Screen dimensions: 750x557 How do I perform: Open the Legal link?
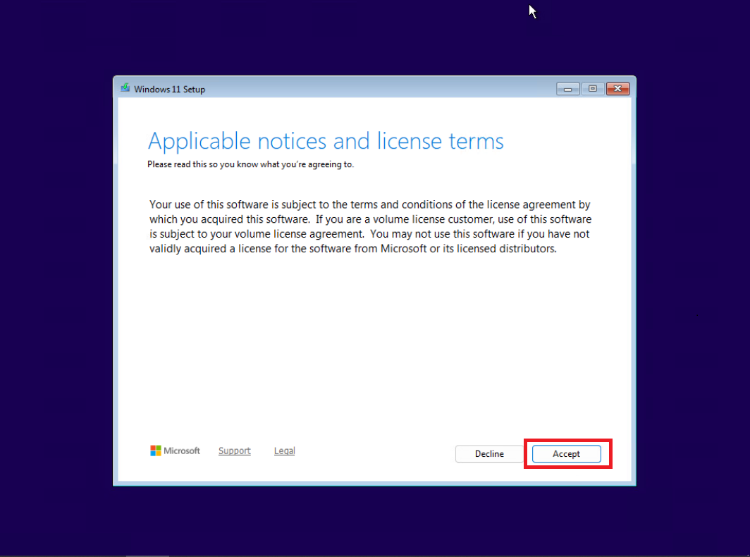click(284, 451)
